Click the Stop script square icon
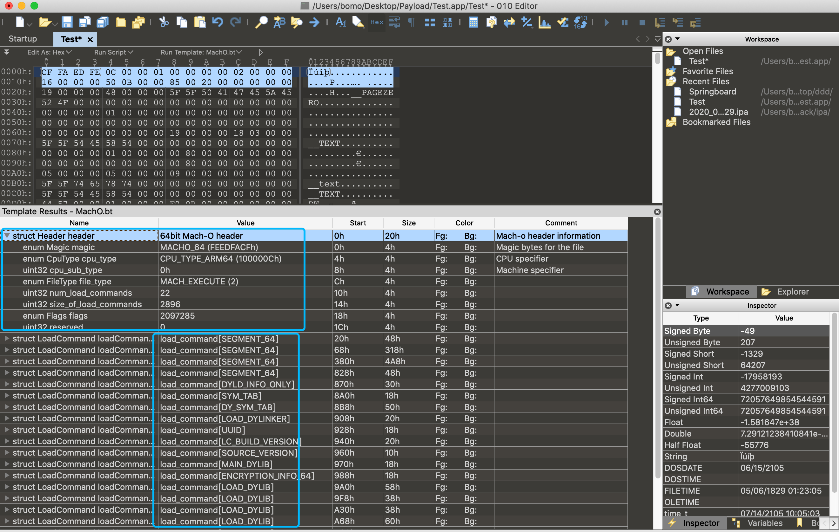Viewport: 839px width, 532px height. (642, 22)
